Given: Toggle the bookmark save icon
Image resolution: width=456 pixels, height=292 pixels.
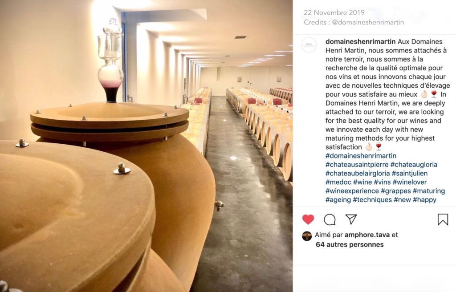Looking at the screenshot, I should [443, 219].
